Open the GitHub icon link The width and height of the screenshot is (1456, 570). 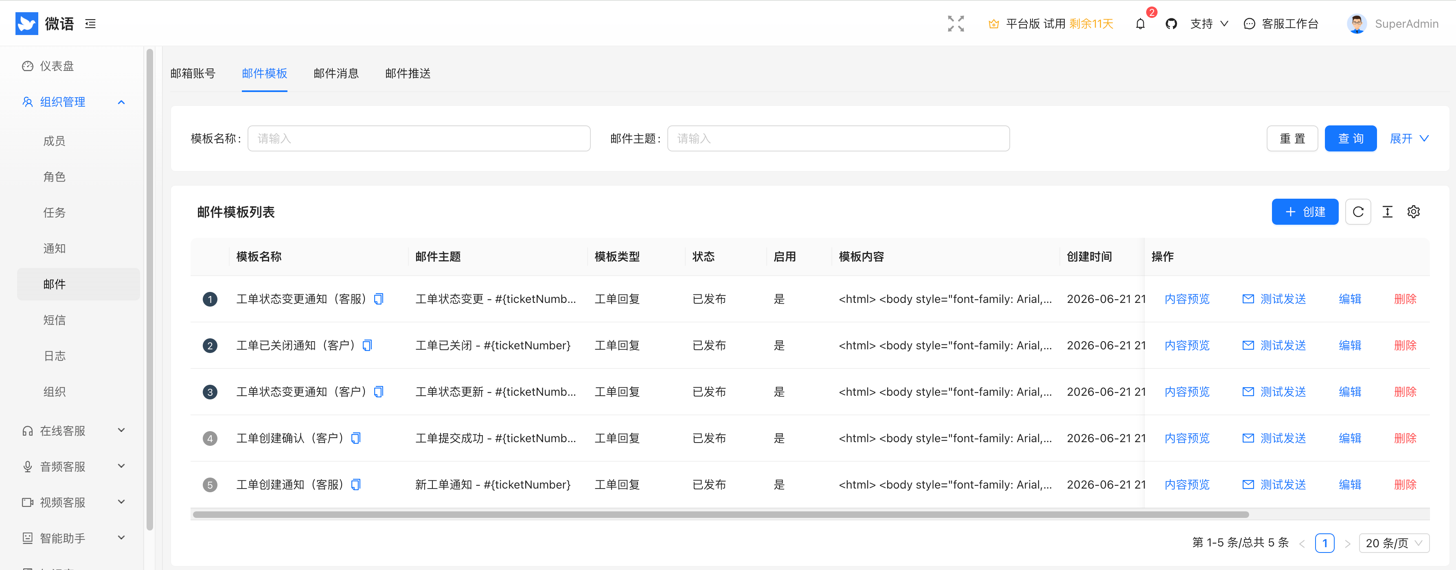point(1171,24)
